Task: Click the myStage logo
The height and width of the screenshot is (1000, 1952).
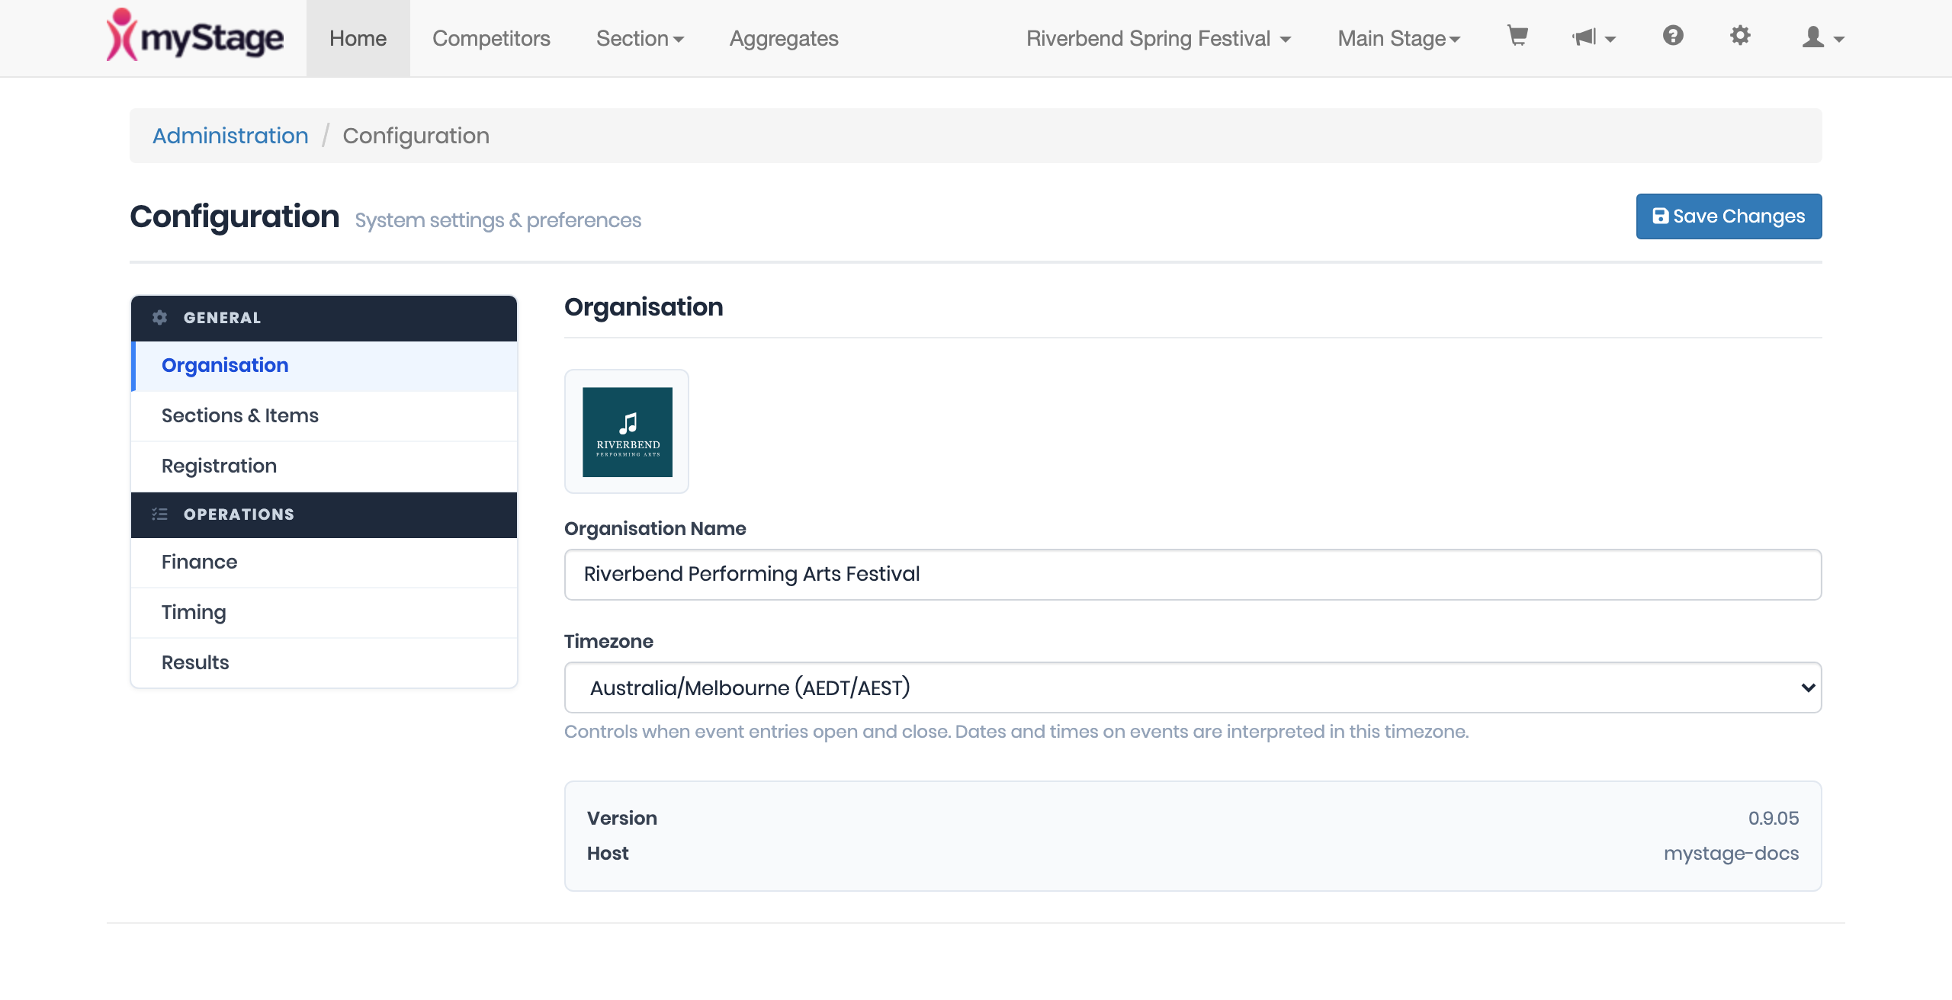Action: pos(195,36)
